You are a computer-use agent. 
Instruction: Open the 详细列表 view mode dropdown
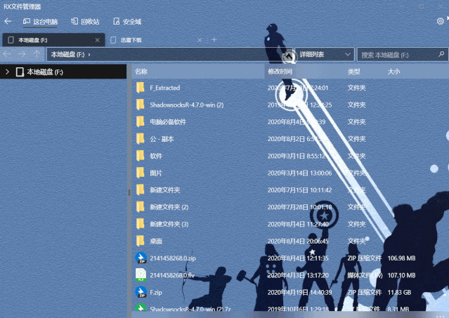point(325,54)
